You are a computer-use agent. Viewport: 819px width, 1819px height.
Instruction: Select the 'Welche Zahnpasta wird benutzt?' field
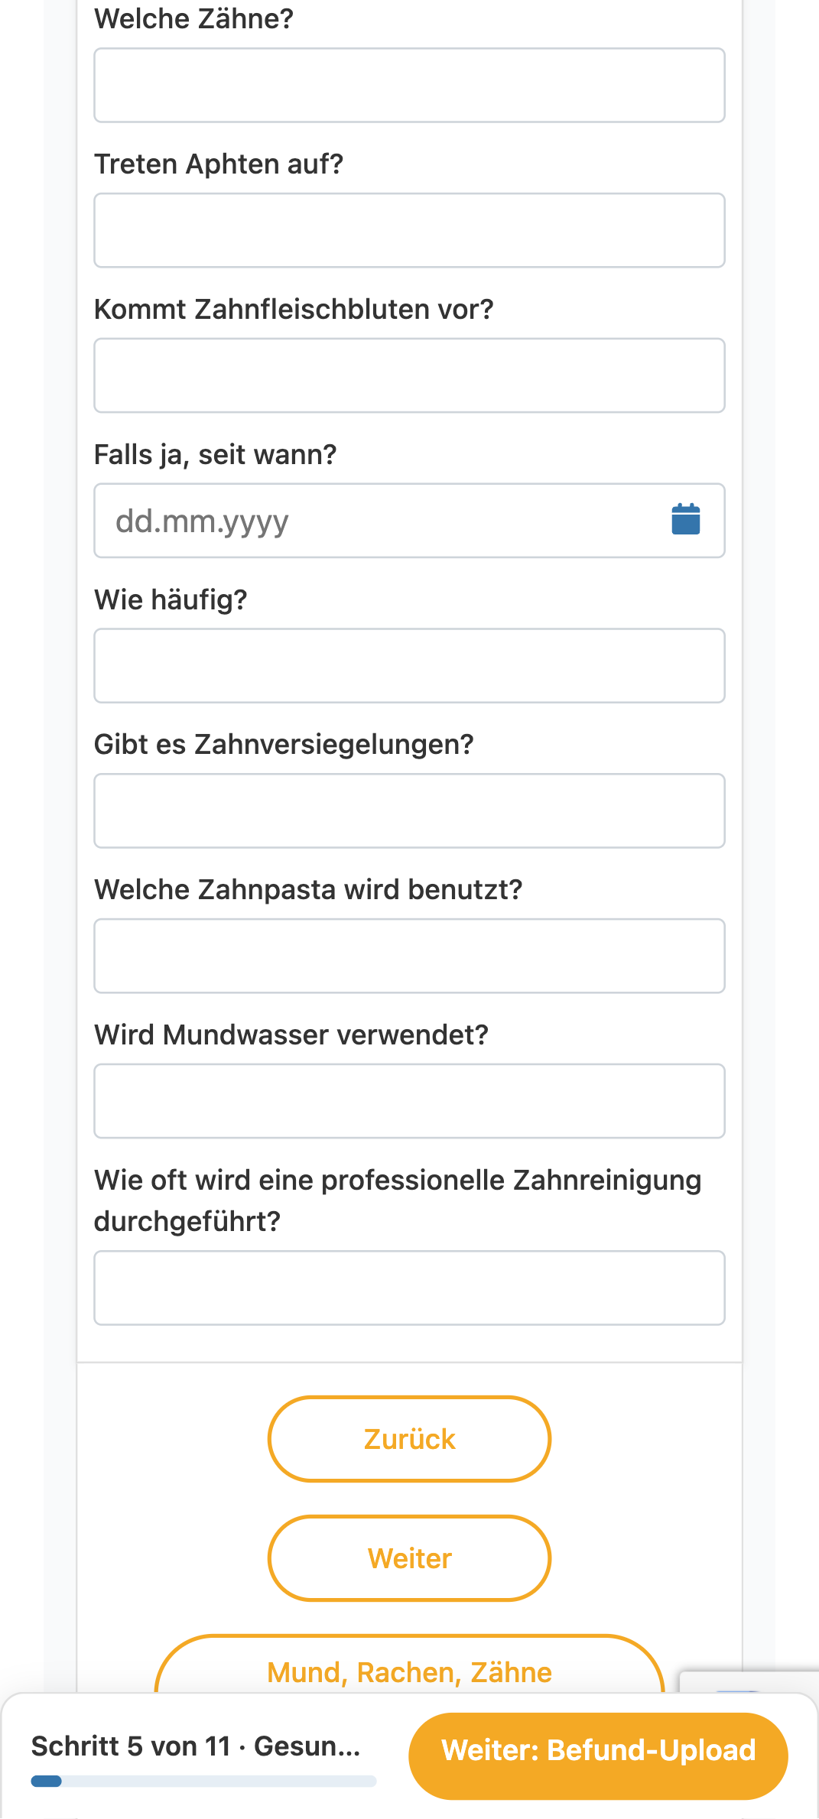(409, 956)
